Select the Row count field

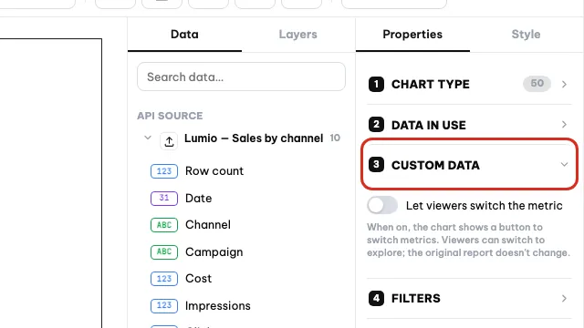pyautogui.click(x=214, y=171)
